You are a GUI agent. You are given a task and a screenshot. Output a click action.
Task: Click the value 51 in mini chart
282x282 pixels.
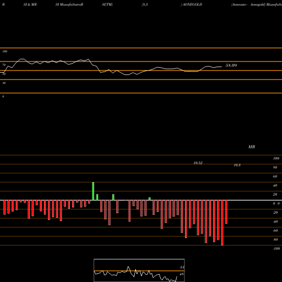(x=182, y=267)
